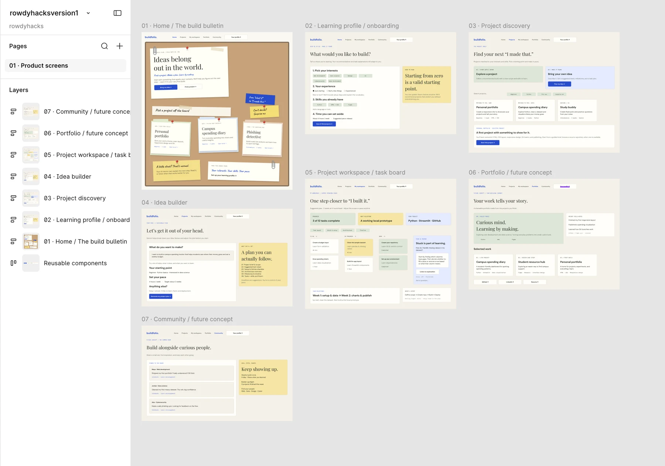Click the thumbnail of the 01 · Home layer
Image resolution: width=665 pixels, height=466 pixels.
click(31, 241)
